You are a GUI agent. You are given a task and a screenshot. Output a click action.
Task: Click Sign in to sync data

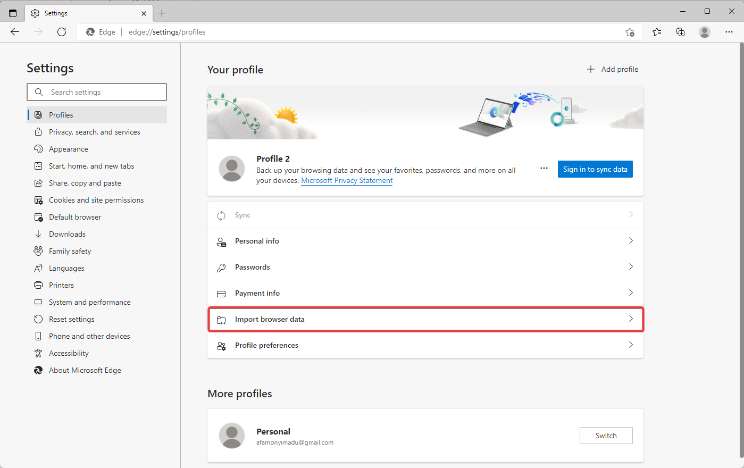coord(595,169)
